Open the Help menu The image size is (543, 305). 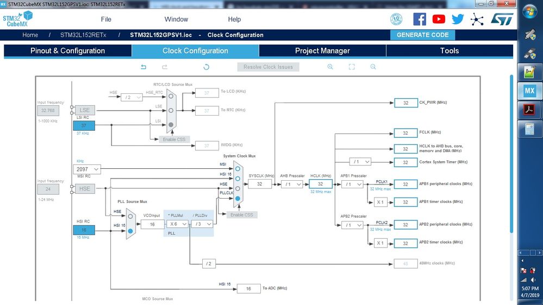pos(234,20)
